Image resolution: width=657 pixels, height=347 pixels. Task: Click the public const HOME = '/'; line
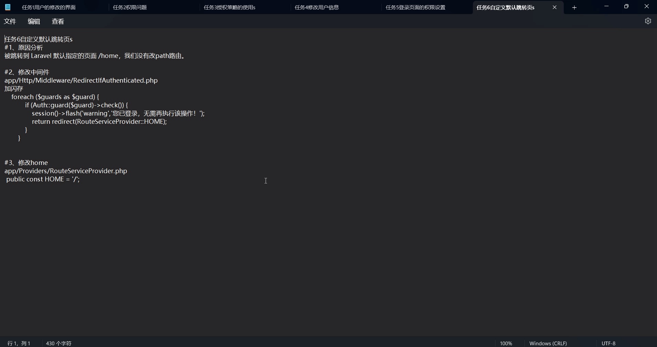(43, 179)
